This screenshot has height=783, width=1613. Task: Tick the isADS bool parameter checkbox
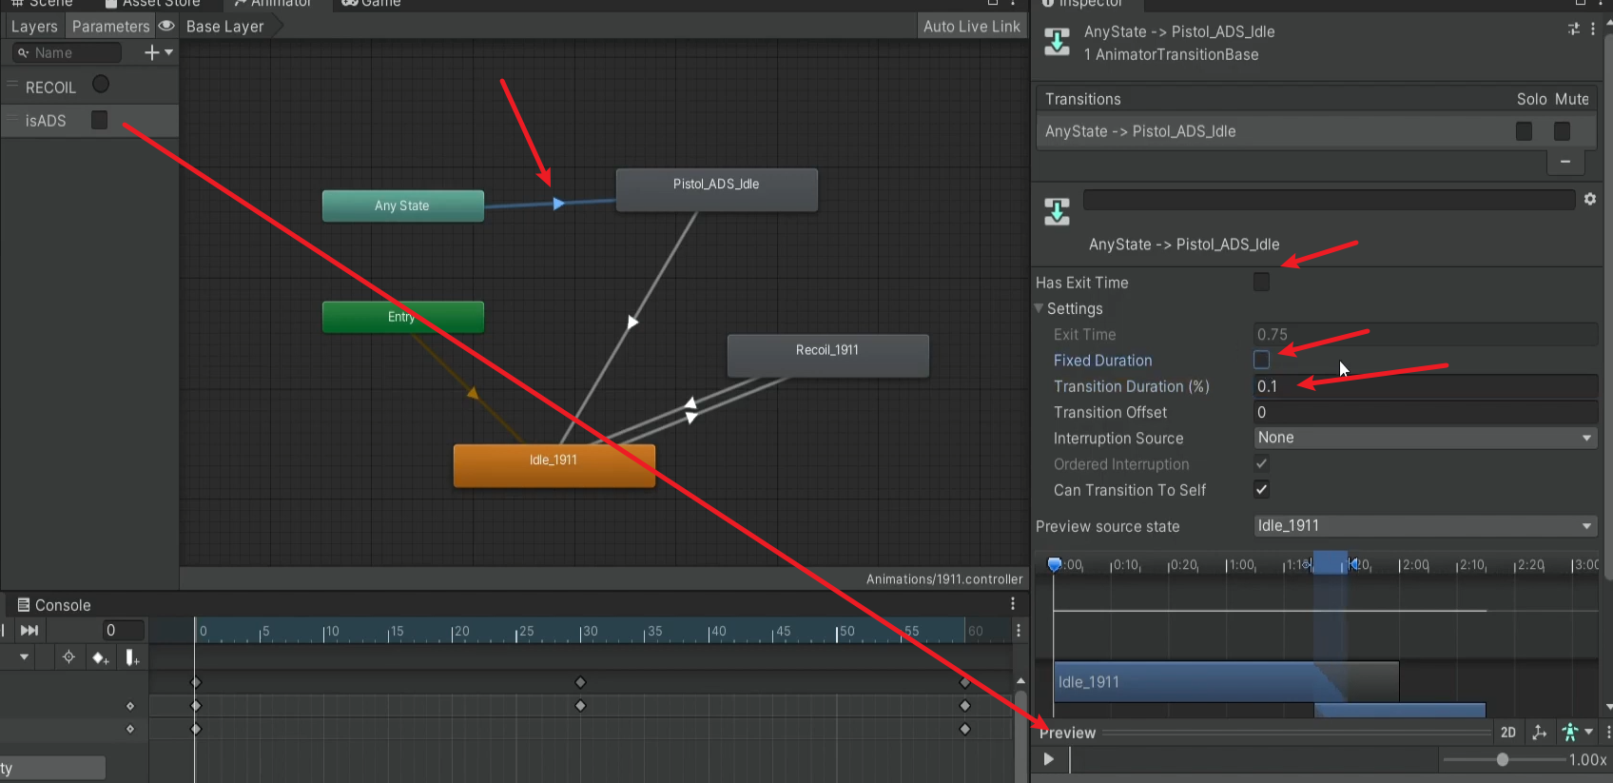point(99,120)
